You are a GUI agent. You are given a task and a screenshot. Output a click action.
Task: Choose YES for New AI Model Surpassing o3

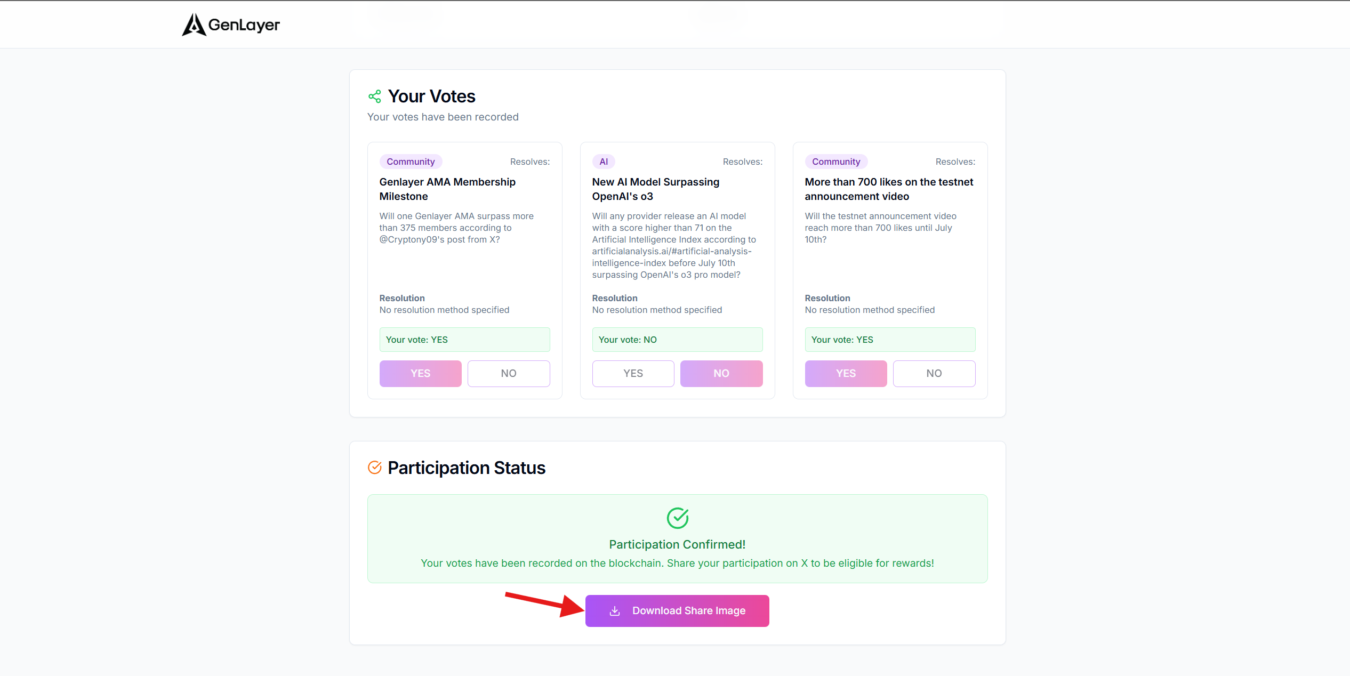tap(633, 374)
